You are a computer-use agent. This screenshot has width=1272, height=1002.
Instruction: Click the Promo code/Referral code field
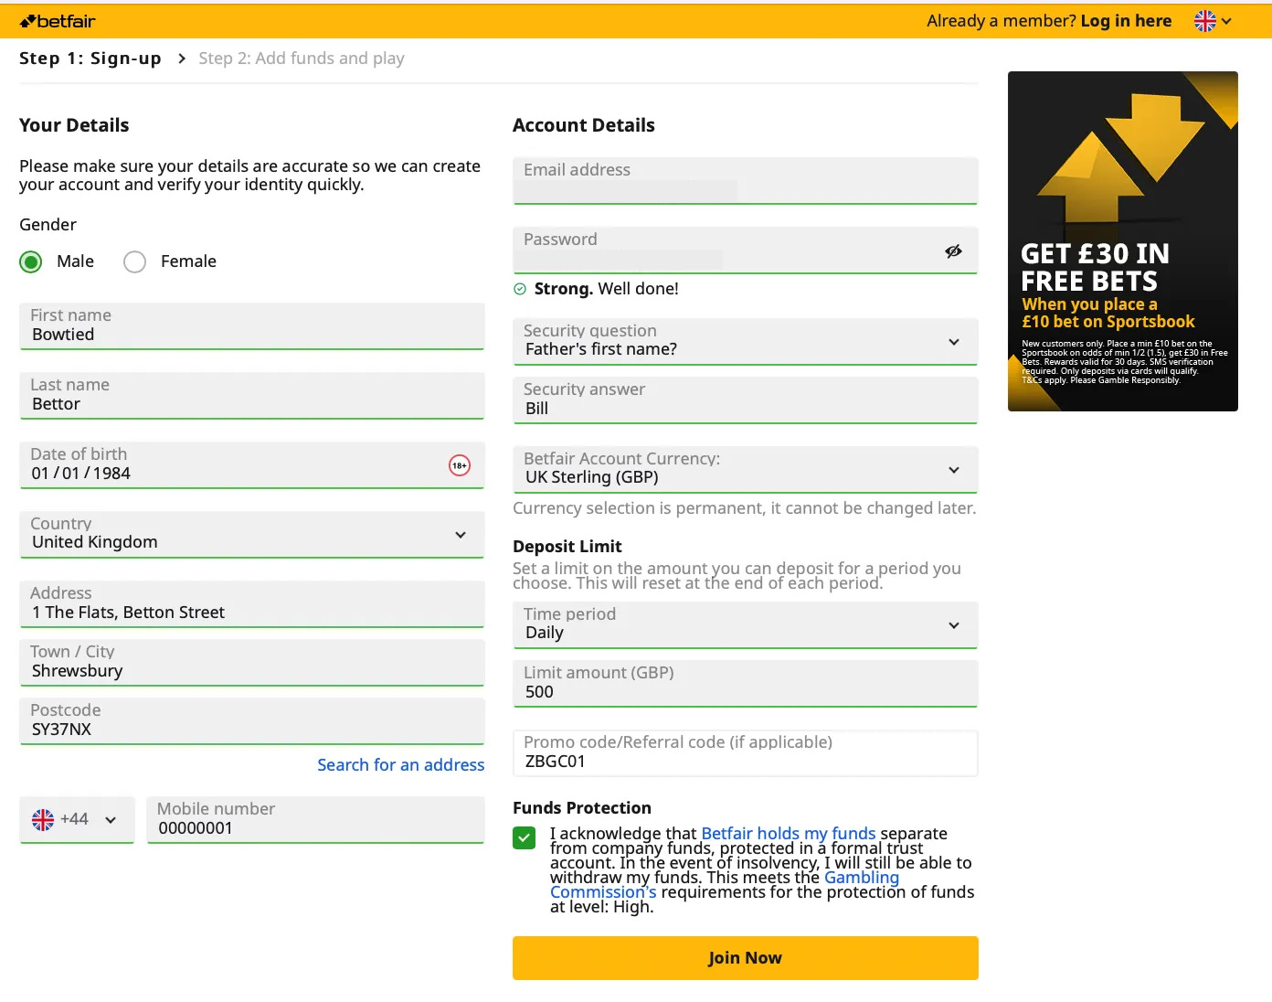[746, 752]
